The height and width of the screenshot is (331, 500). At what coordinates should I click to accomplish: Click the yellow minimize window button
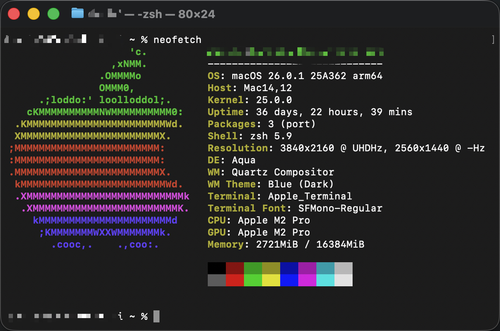(34, 14)
